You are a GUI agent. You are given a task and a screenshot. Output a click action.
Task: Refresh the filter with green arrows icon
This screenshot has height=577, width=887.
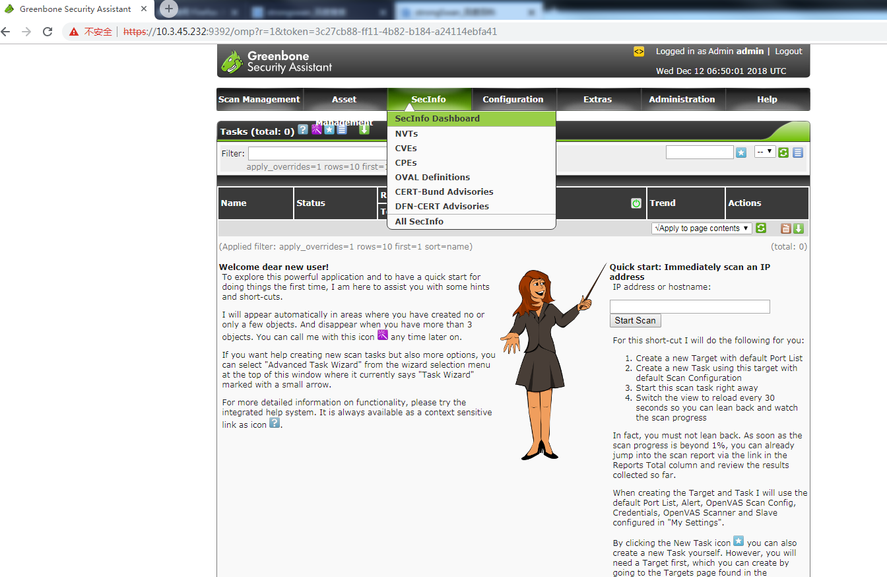[x=783, y=153]
